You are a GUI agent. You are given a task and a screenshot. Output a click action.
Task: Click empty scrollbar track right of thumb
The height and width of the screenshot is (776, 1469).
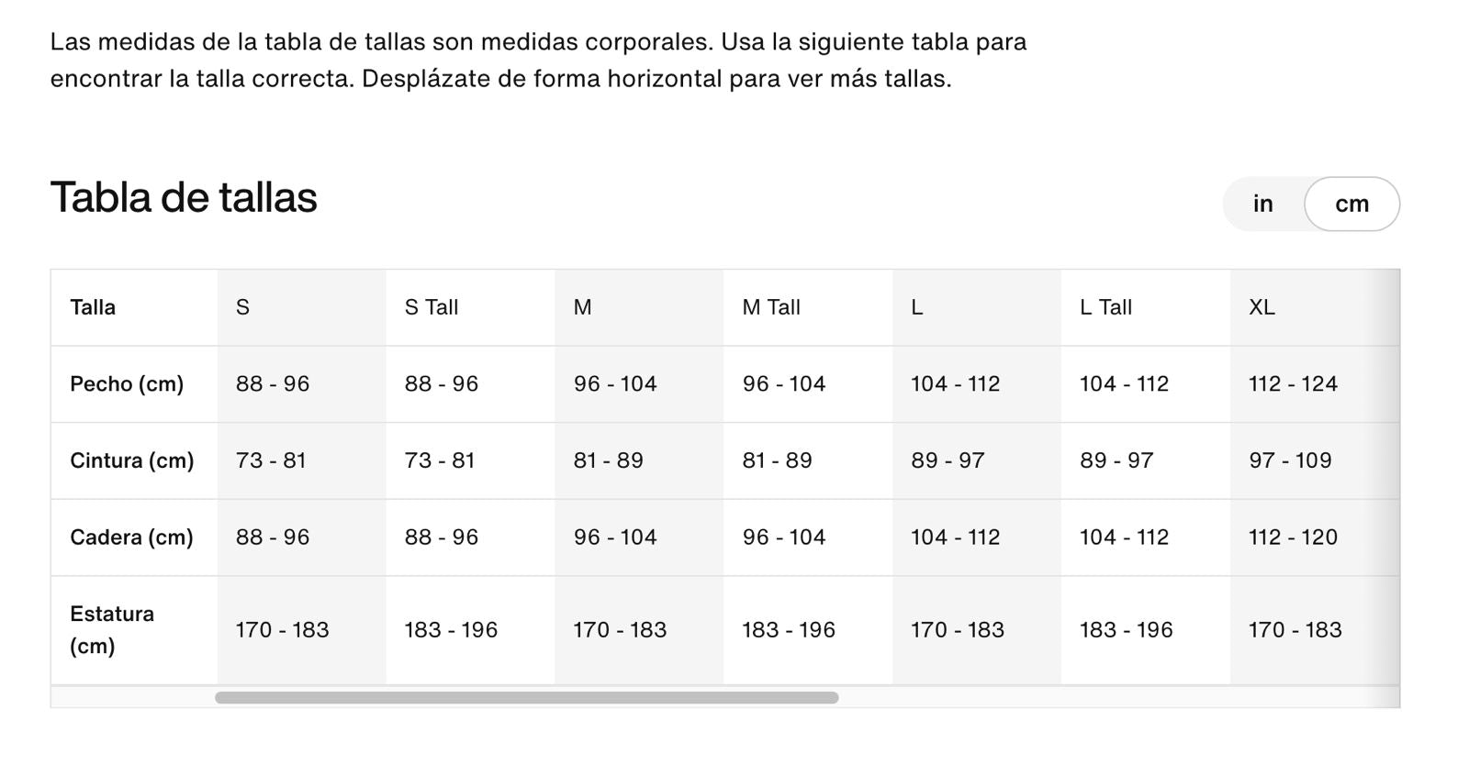click(x=1118, y=698)
